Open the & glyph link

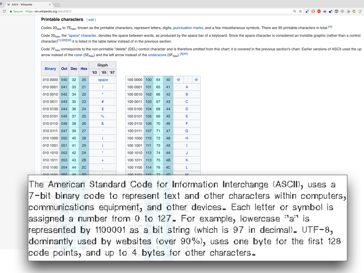(103, 124)
